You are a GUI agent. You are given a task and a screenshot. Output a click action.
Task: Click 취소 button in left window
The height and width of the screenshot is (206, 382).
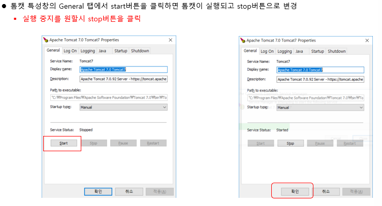[x=129, y=192]
